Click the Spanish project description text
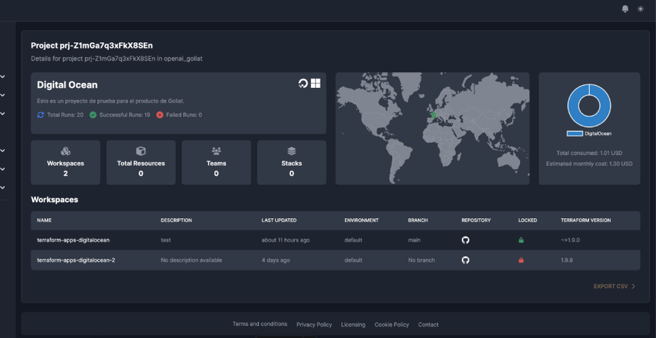The width and height of the screenshot is (656, 338). [x=111, y=101]
